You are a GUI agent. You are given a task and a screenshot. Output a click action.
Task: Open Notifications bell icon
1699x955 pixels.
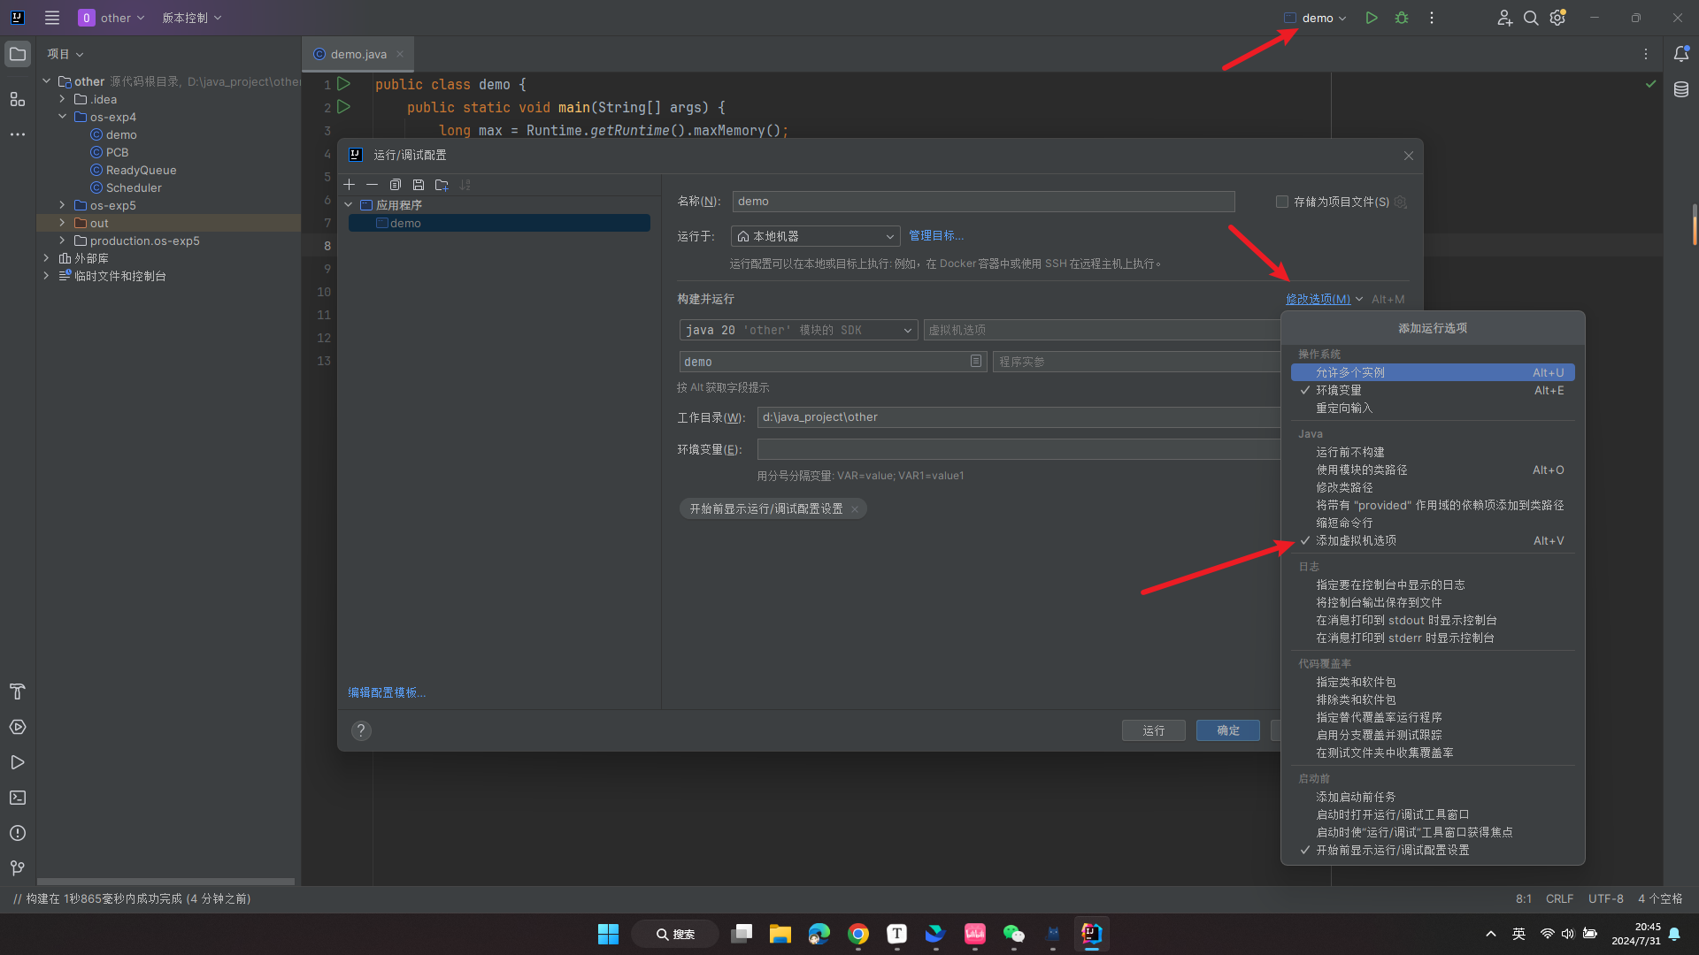1681,54
